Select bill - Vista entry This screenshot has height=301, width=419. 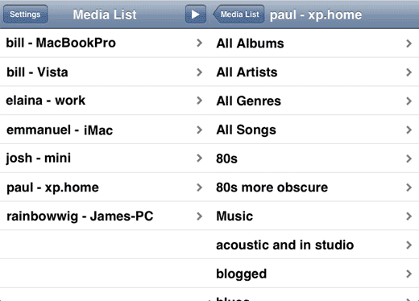click(105, 72)
